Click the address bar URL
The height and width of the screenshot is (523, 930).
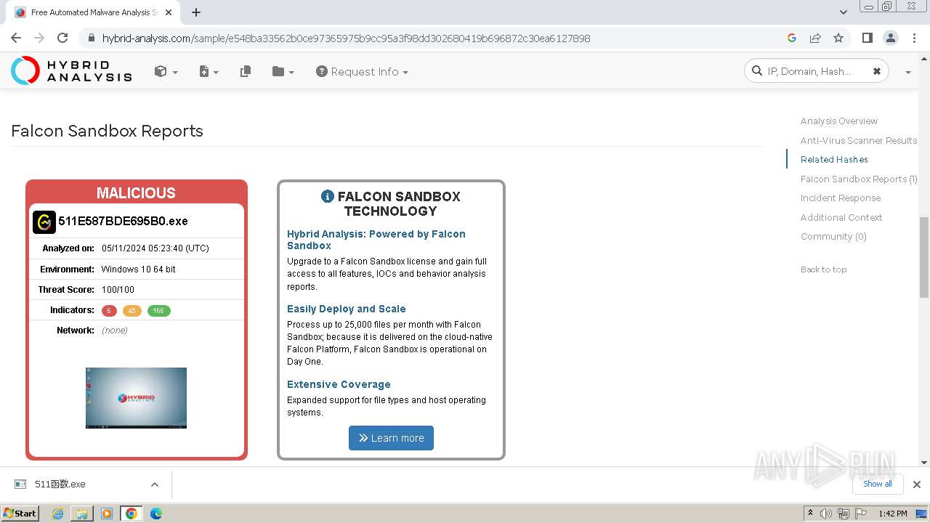click(346, 38)
